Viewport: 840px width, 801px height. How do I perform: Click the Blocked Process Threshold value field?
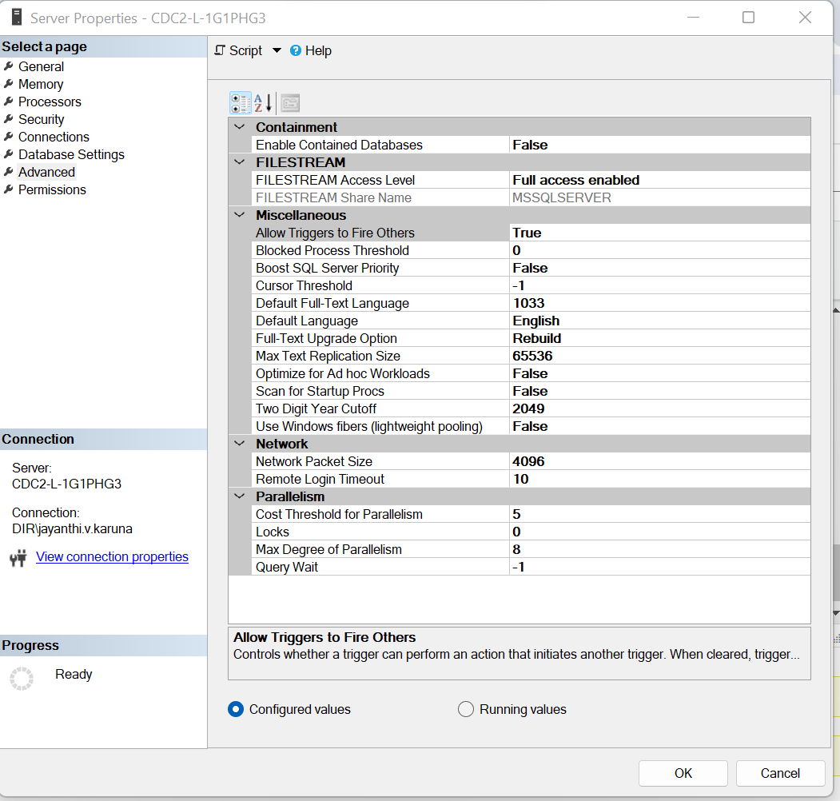659,250
